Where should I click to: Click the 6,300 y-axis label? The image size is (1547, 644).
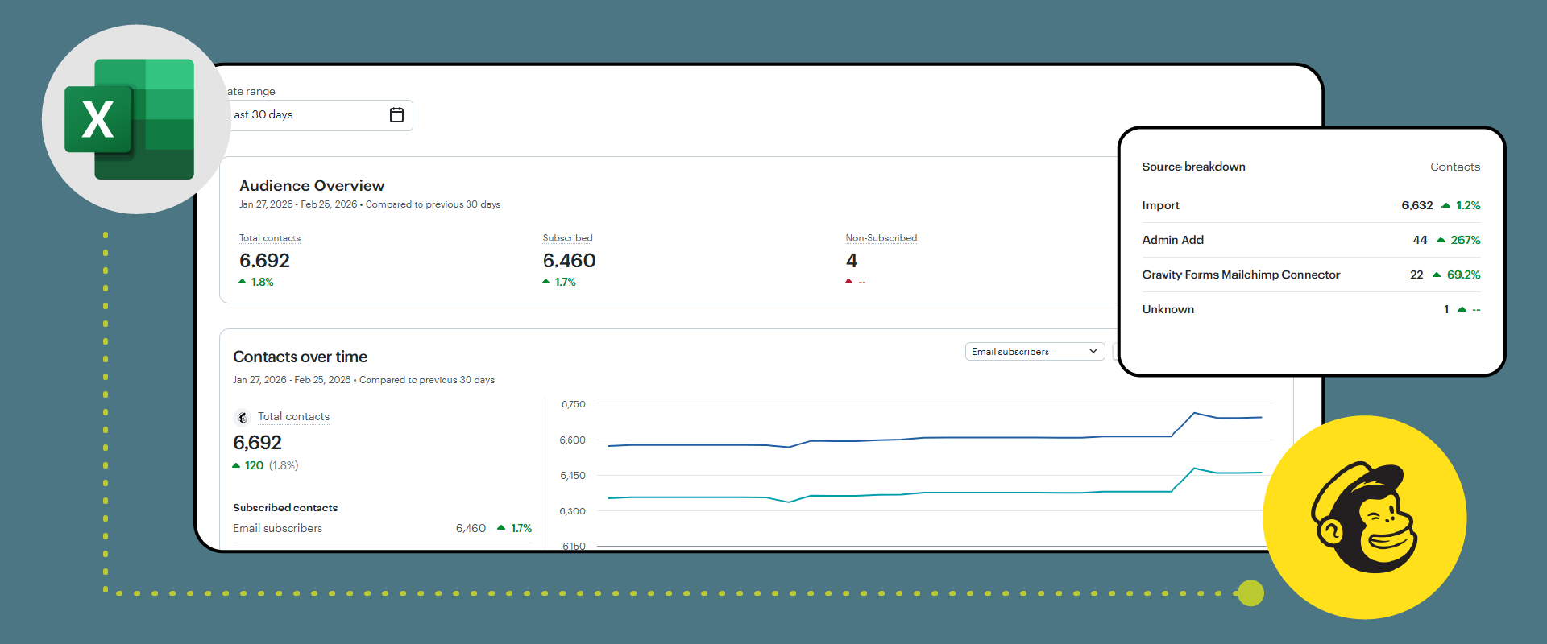click(573, 511)
